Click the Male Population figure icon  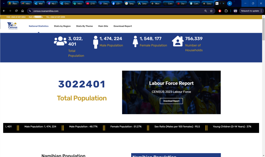[x=95, y=41]
